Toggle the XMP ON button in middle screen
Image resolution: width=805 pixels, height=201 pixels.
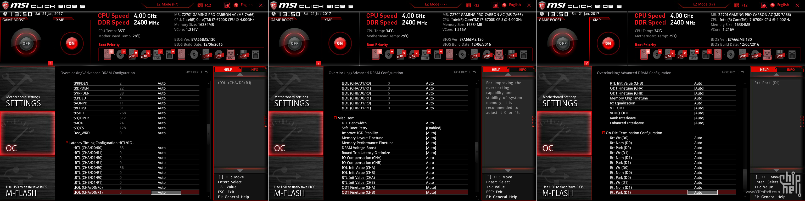point(340,43)
